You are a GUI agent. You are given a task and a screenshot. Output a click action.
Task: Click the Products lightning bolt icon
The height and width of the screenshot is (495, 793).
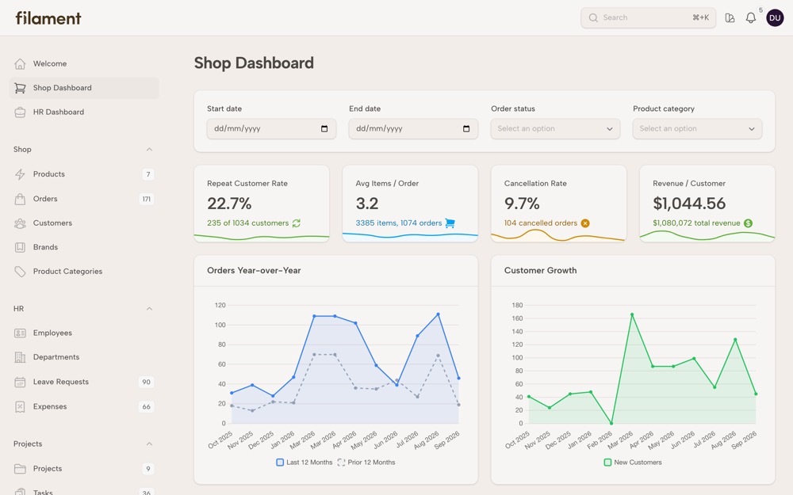[20, 174]
